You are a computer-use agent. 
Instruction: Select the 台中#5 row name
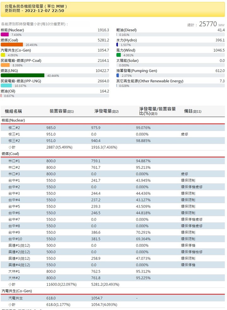[14, 207]
